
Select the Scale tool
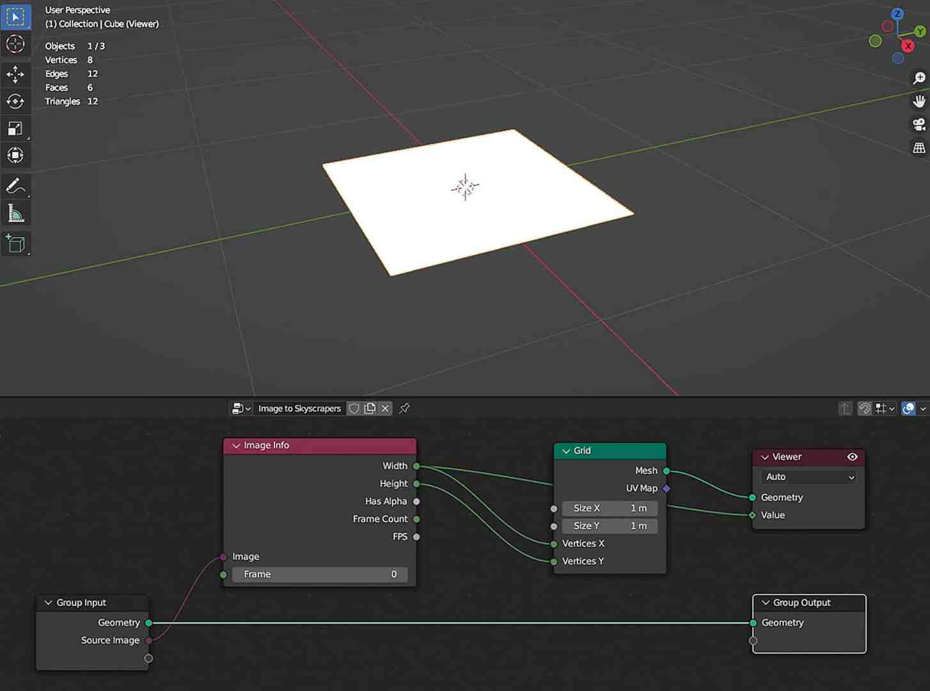point(16,128)
